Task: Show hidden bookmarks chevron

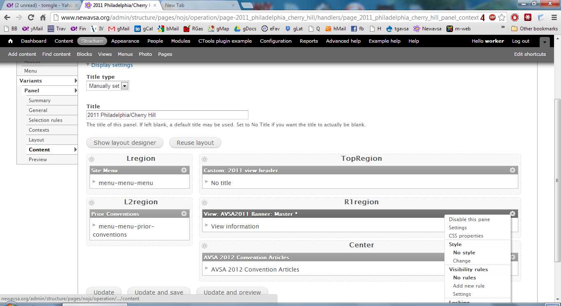Action: click(x=503, y=27)
